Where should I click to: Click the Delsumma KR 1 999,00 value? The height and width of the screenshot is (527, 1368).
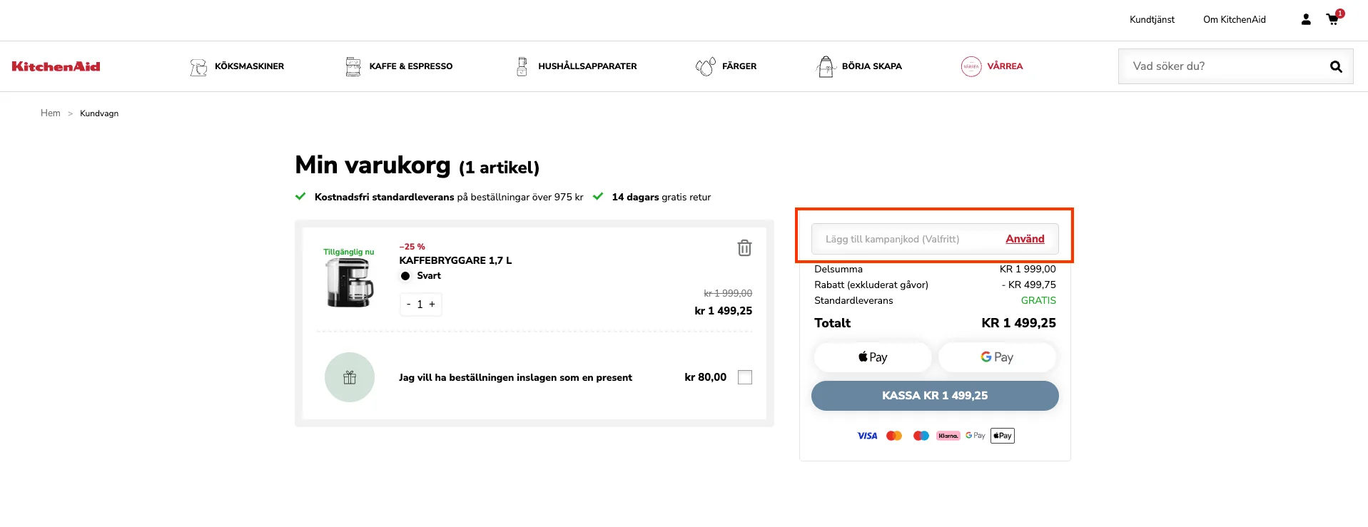tap(1028, 270)
